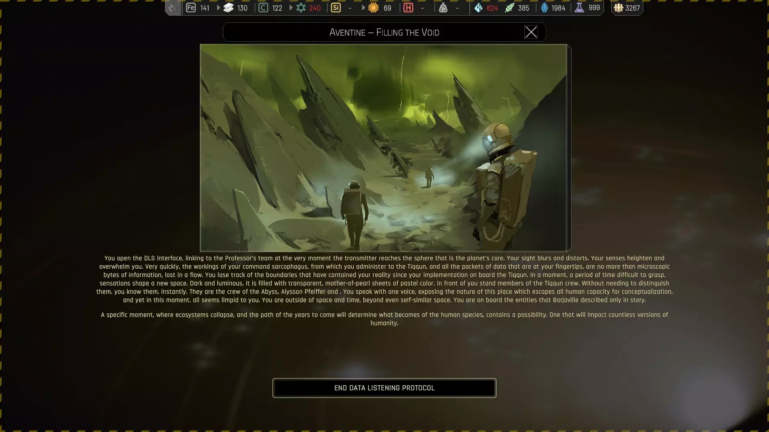
Task: Click the green gear polymer icon
Action: 301,8
